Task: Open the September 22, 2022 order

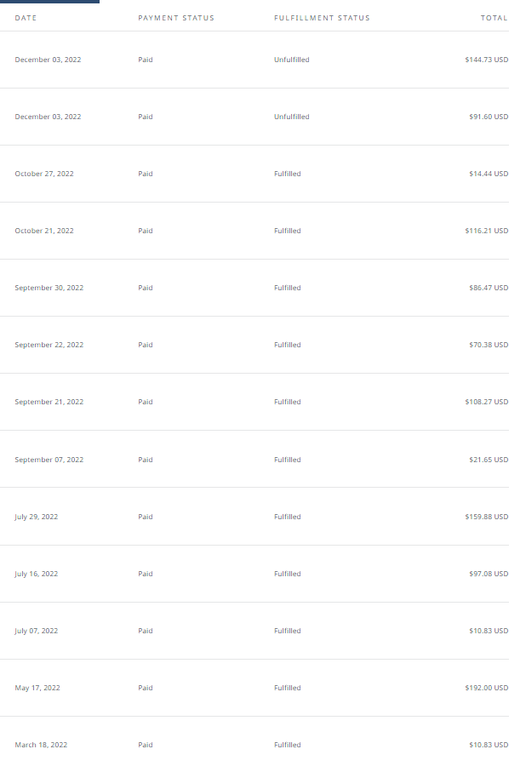Action: [x=254, y=345]
